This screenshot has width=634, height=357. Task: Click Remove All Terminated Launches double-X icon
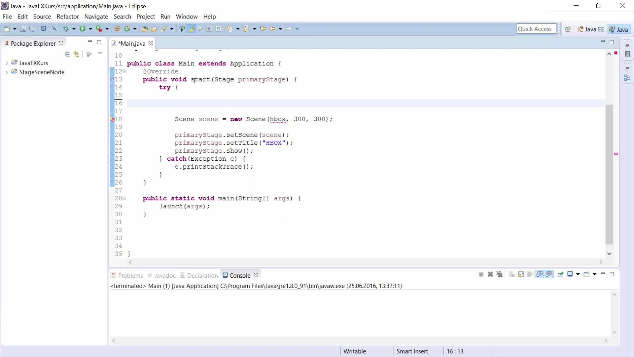[x=500, y=274]
